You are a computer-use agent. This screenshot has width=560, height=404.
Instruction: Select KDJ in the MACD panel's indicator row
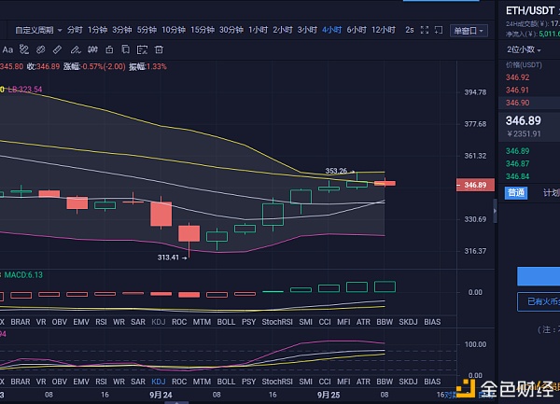(159, 322)
